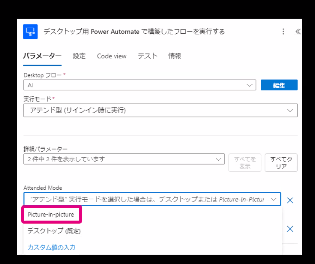This screenshot has height=264, width=315.
Task: Click the 実行モード field label
Action: pyautogui.click(x=37, y=99)
